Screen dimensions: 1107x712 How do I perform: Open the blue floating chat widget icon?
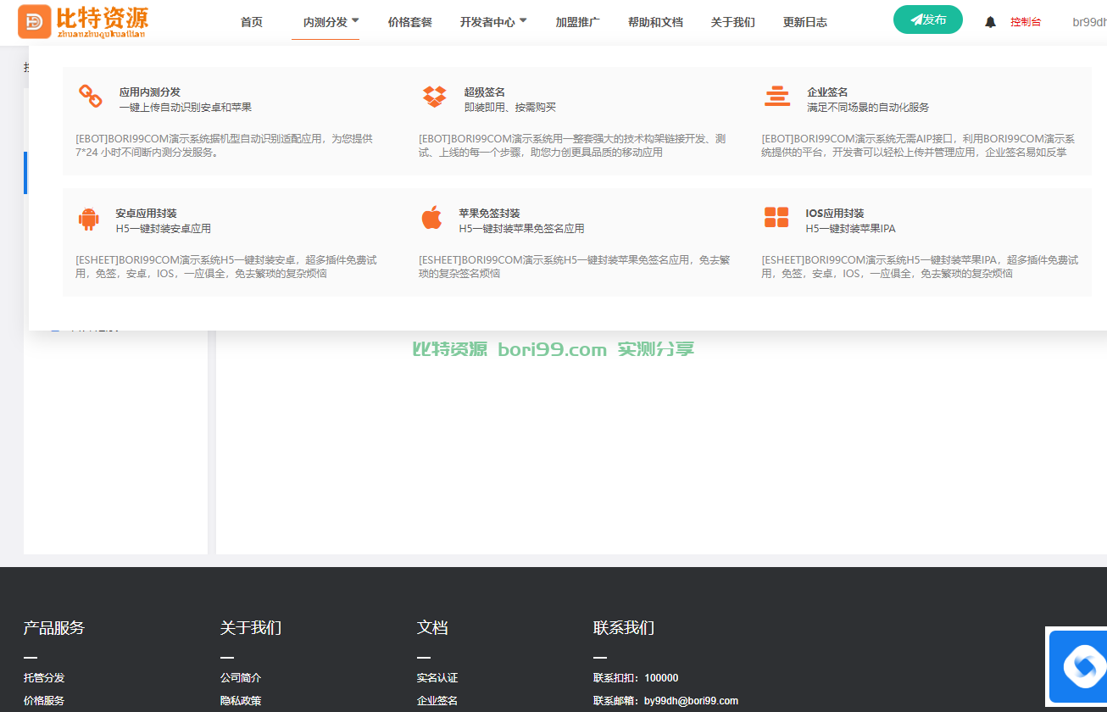1078,668
